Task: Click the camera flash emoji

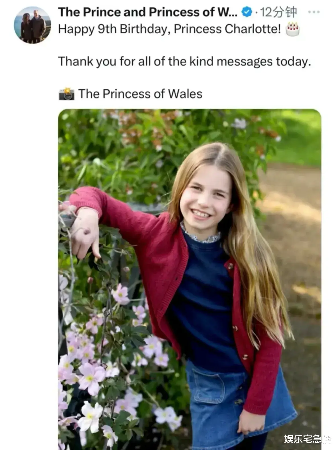Action: [66, 94]
